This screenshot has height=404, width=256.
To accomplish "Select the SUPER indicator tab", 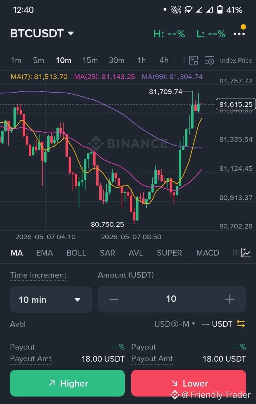I will (169, 253).
